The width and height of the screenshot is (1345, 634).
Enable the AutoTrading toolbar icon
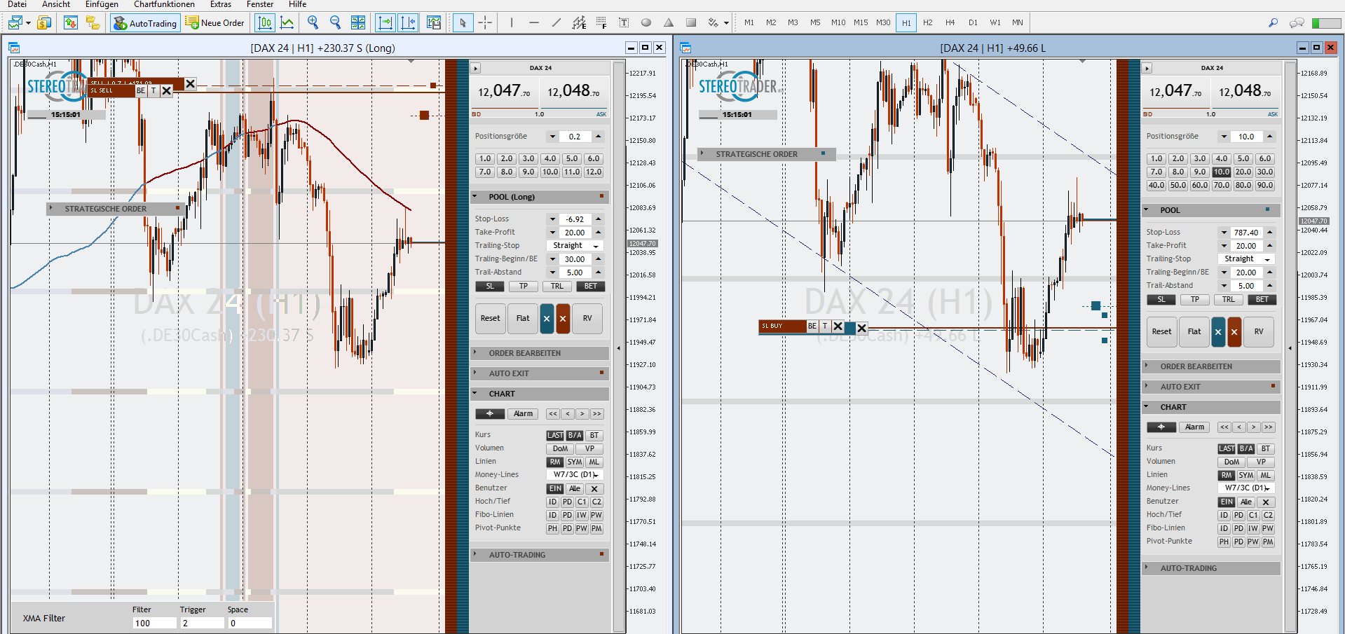[x=144, y=22]
